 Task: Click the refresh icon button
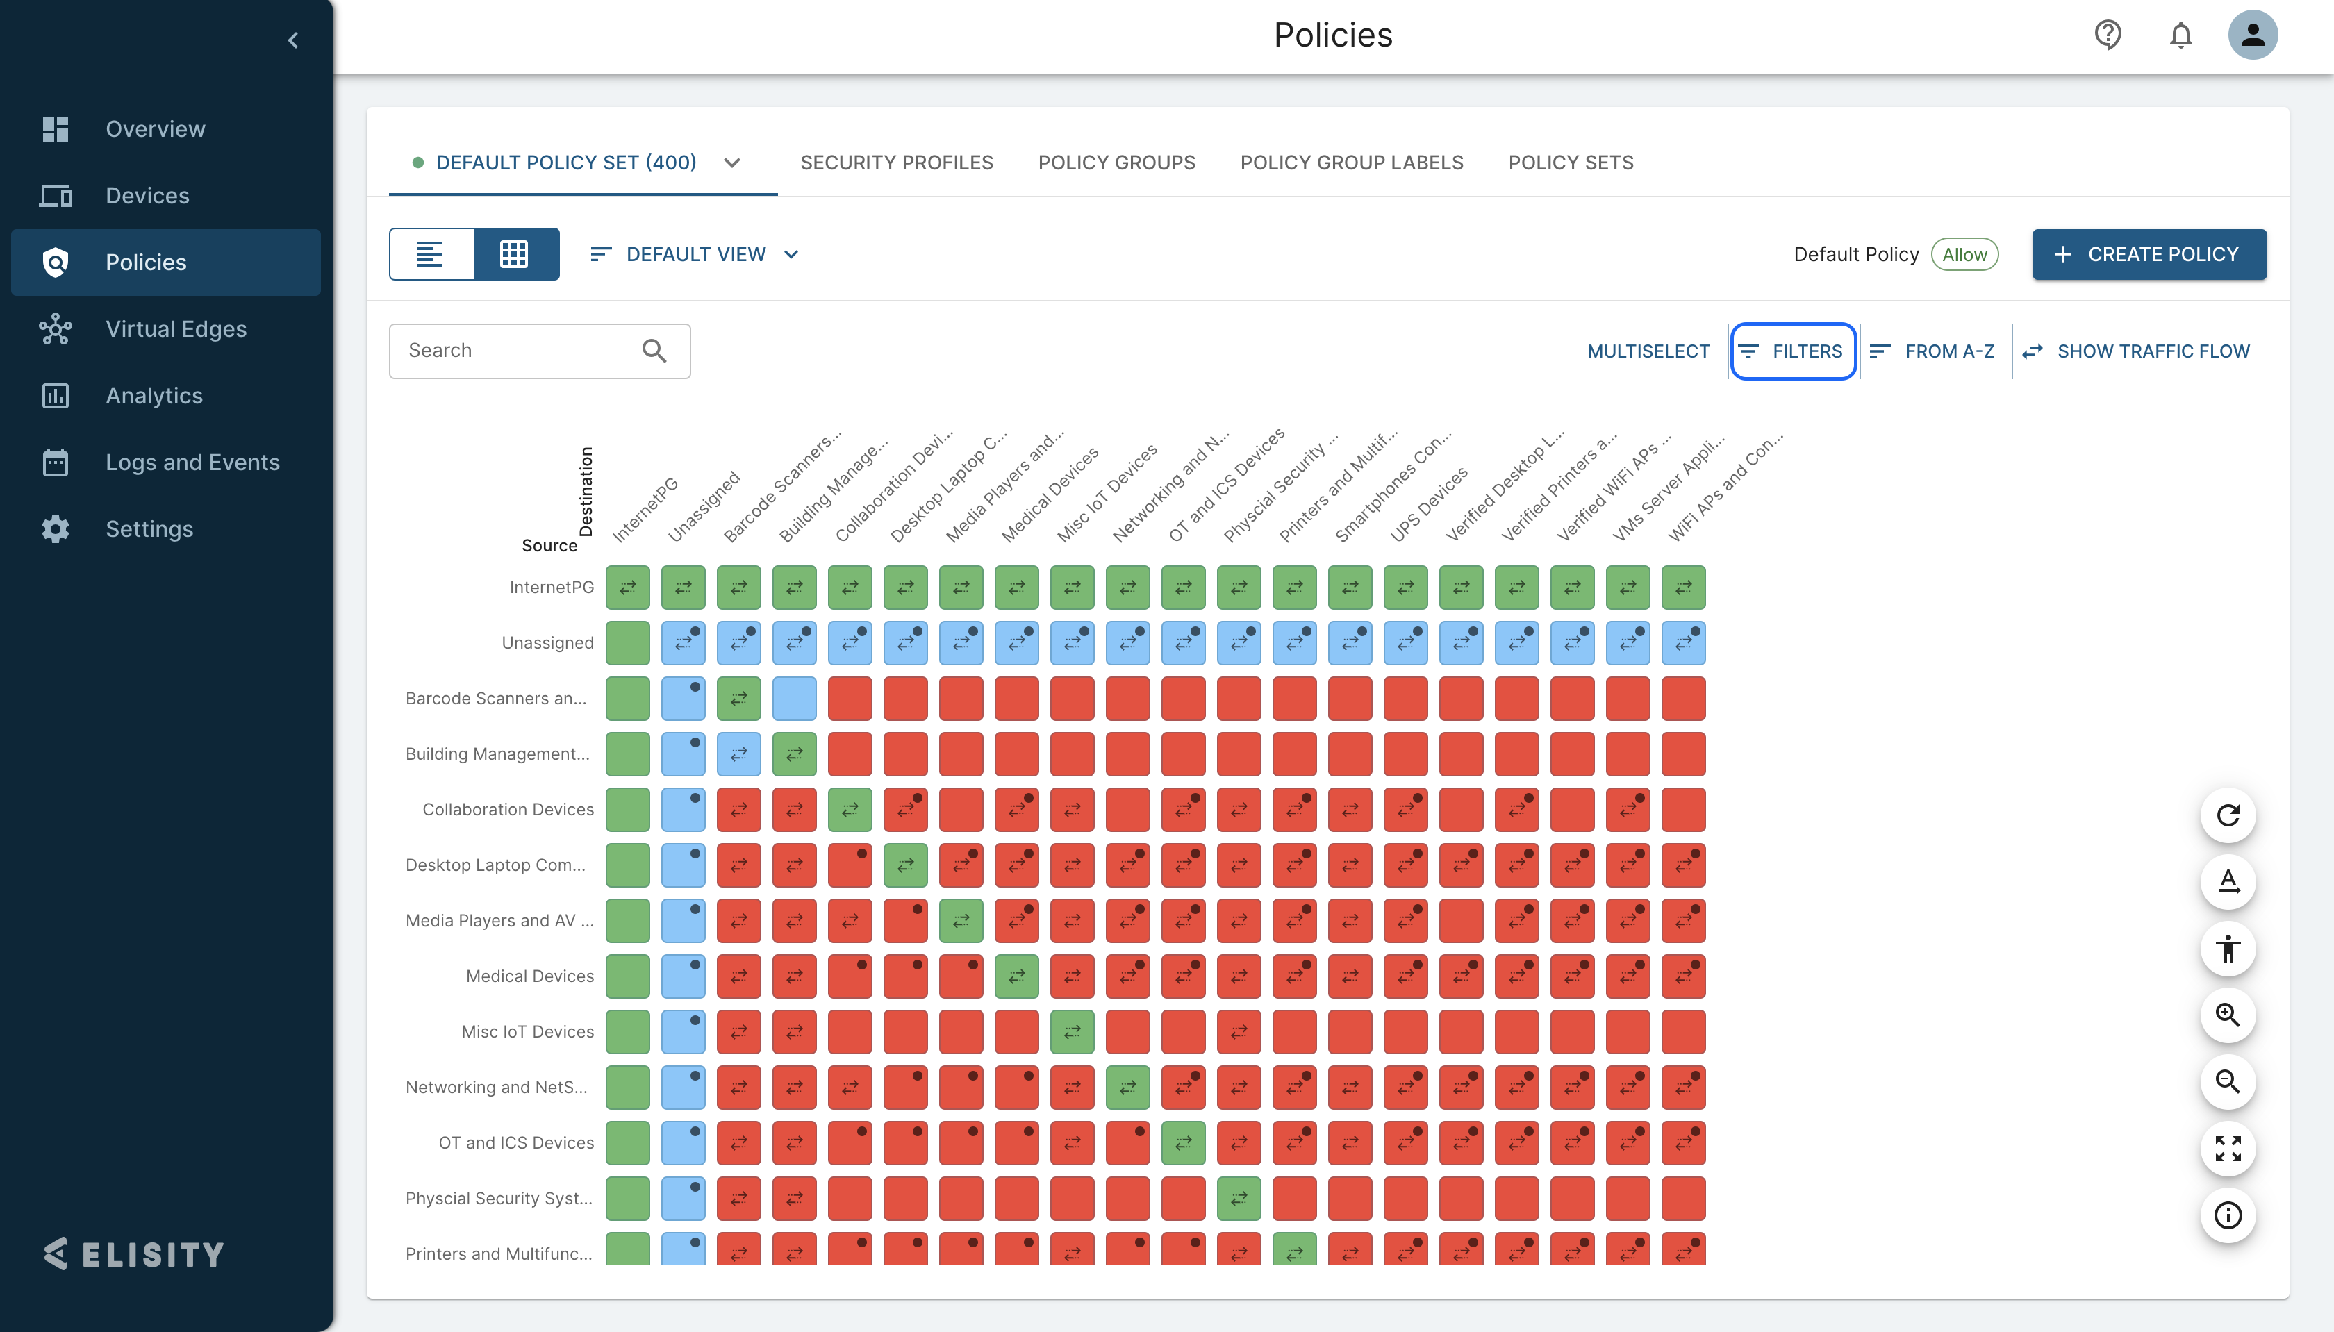[2228, 815]
